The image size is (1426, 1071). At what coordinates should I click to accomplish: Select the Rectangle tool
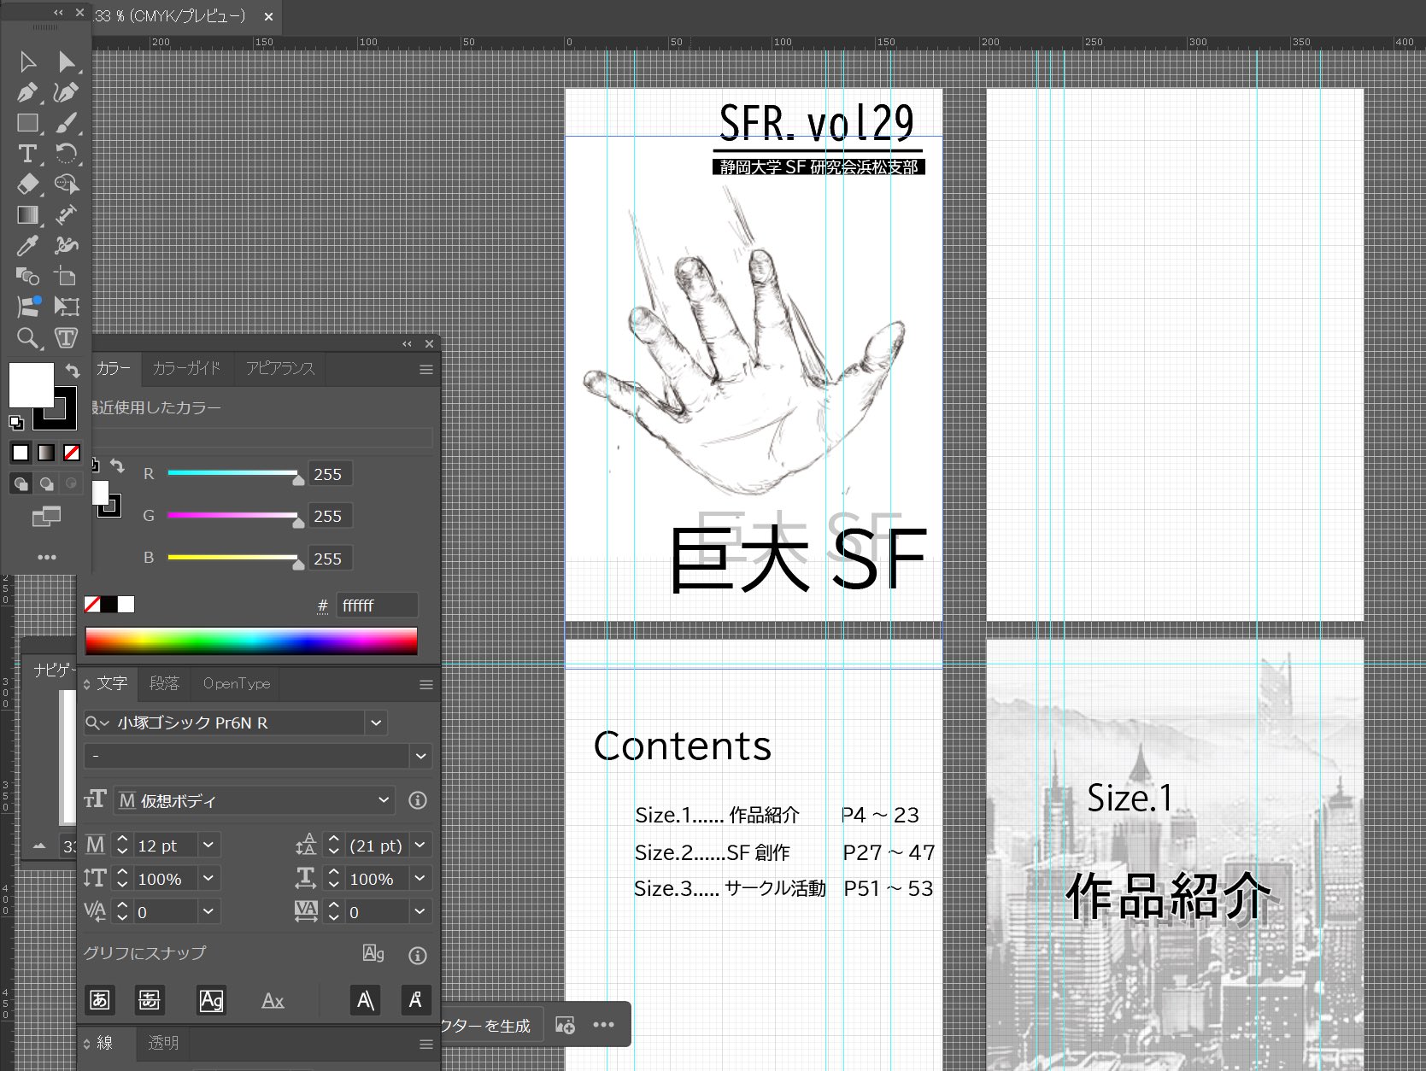tap(26, 123)
